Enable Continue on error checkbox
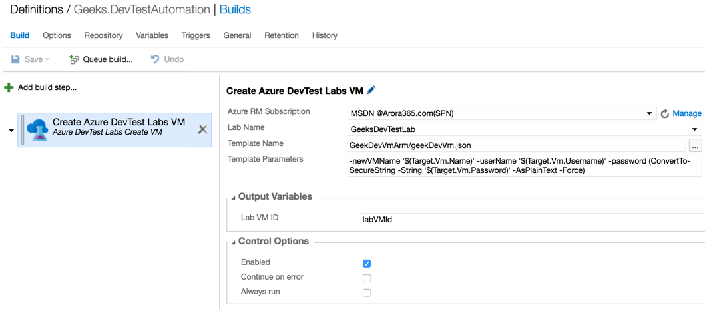Screen dimensions: 705x309 click(x=367, y=278)
